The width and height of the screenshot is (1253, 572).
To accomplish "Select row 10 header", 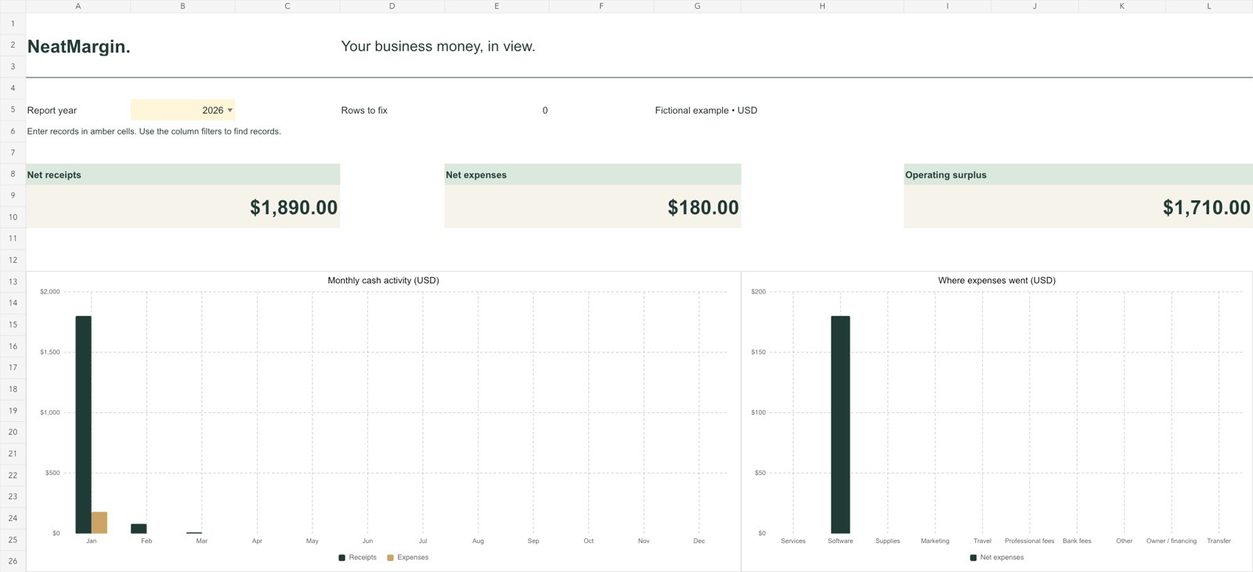I will (13, 217).
